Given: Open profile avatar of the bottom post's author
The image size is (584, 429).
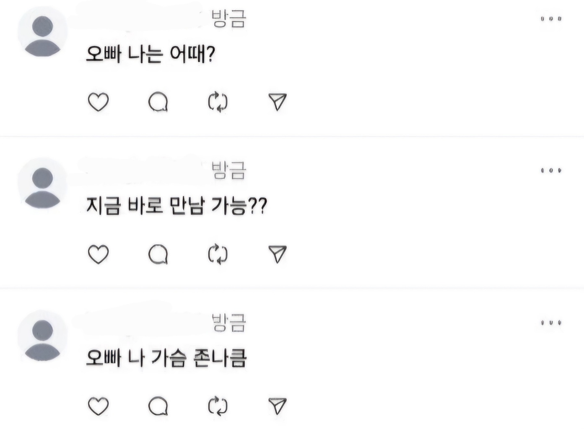Looking at the screenshot, I should (42, 339).
